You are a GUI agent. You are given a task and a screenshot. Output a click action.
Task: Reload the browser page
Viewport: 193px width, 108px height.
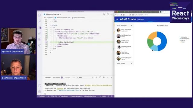coord(121,15)
